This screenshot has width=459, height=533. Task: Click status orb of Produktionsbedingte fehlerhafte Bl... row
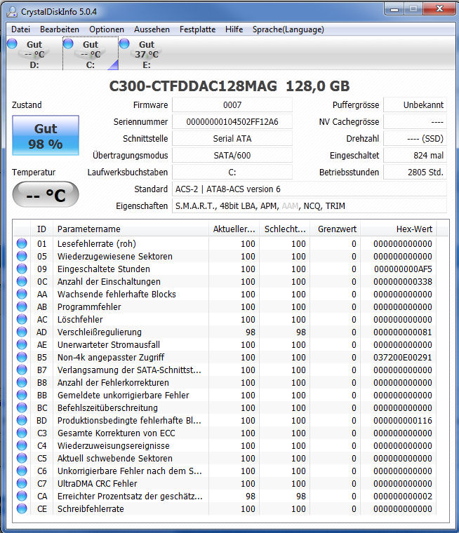[22, 420]
